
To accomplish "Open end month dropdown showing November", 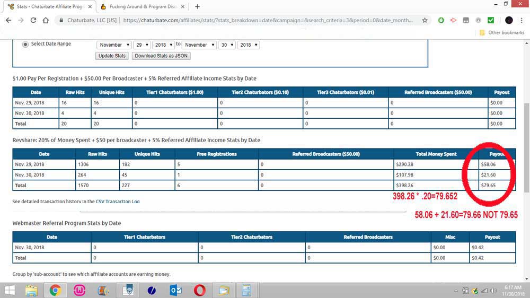I will pos(199,45).
